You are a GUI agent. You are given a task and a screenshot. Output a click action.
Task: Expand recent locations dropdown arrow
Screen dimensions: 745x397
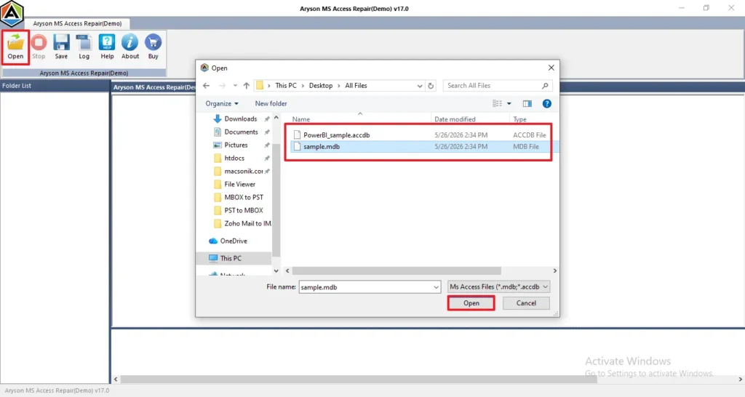235,86
